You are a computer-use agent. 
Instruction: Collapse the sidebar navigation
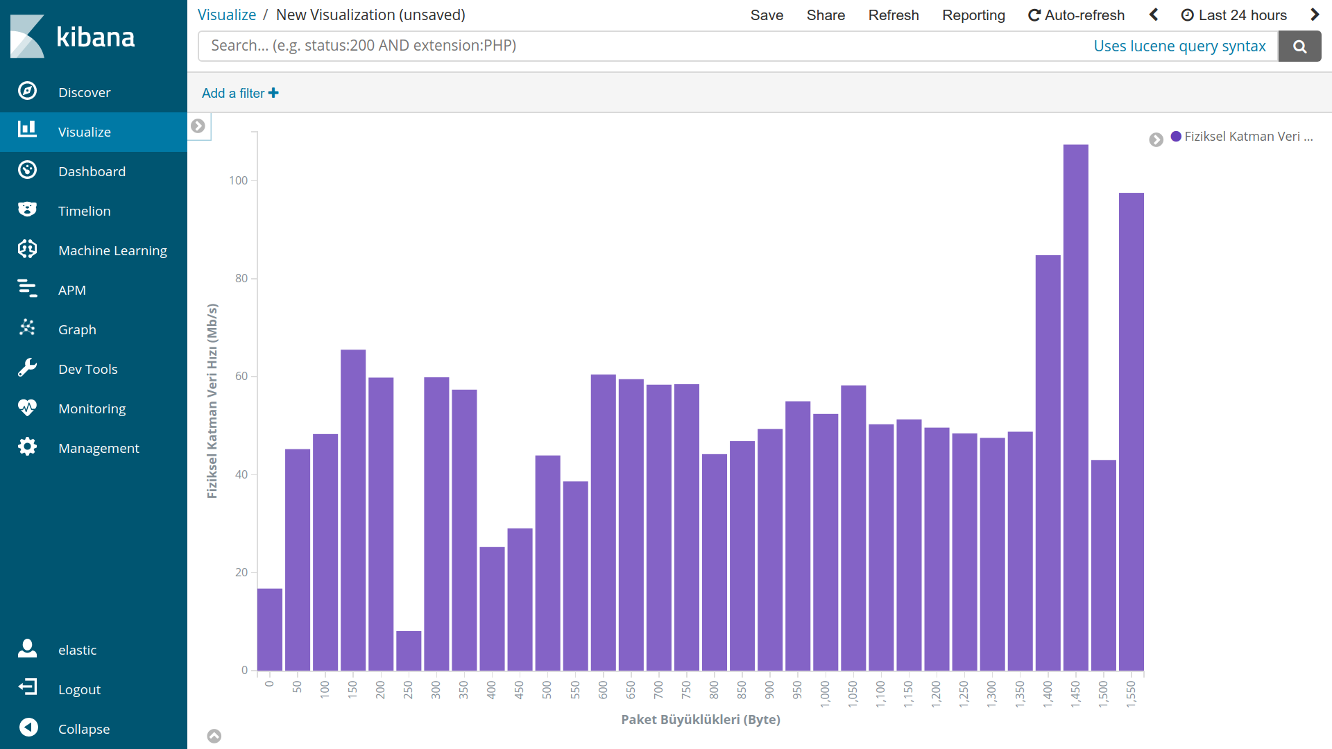click(28, 728)
